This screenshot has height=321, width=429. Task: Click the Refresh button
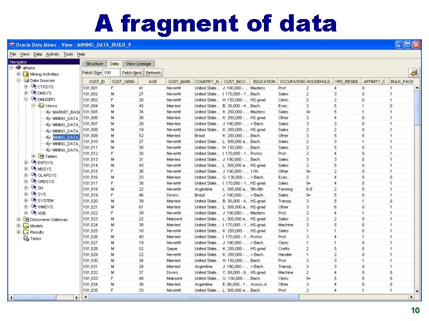(x=153, y=73)
